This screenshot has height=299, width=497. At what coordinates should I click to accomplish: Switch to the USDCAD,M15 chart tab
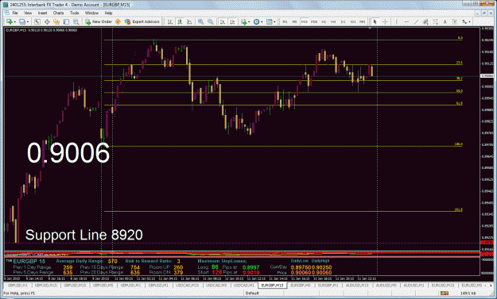(x=188, y=286)
